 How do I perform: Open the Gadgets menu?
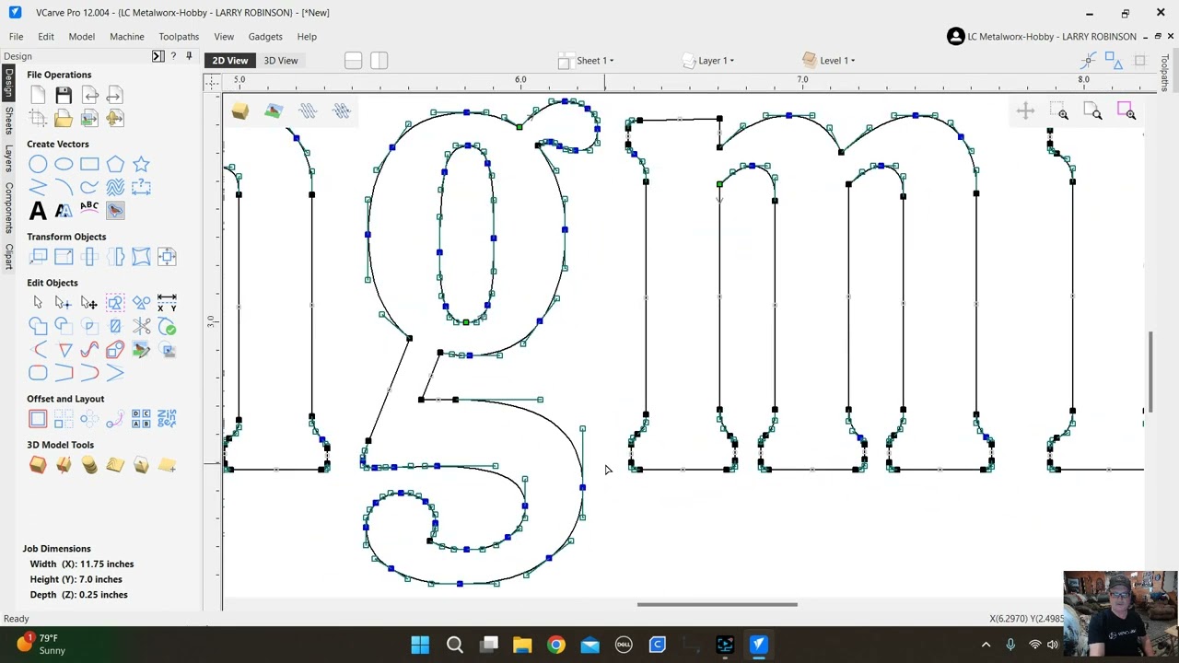[x=265, y=37]
